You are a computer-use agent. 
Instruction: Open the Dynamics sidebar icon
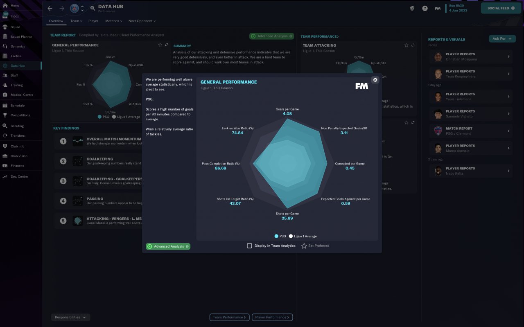[5, 47]
